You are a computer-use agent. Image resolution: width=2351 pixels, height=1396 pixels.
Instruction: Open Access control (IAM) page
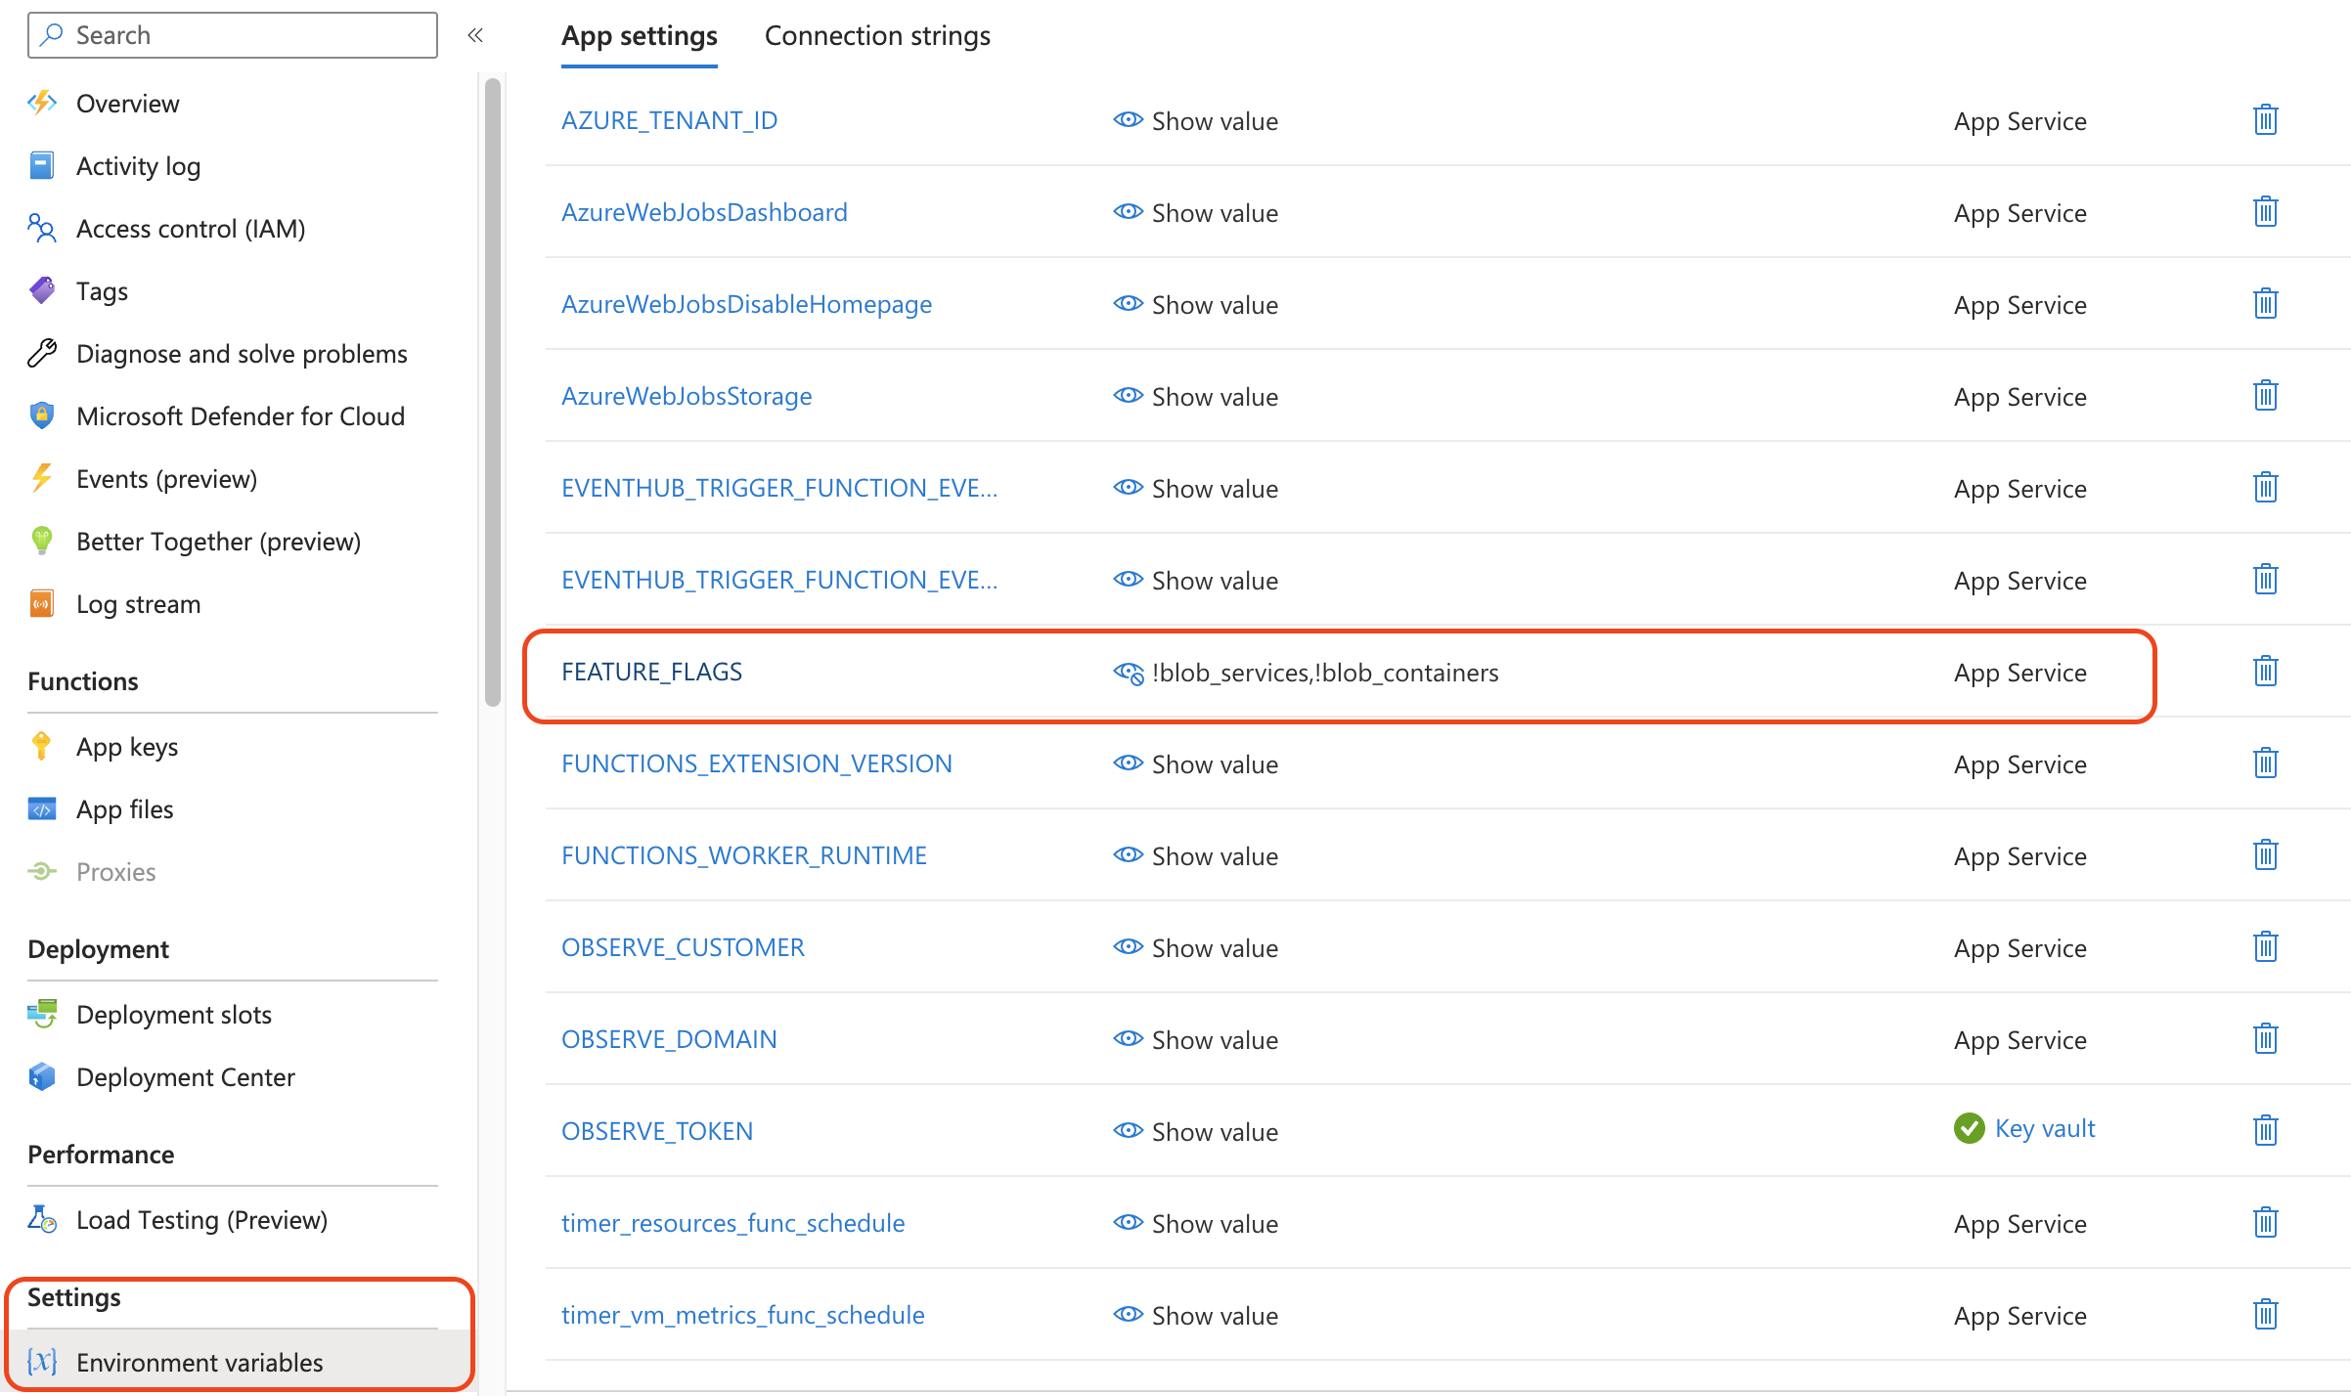190,229
